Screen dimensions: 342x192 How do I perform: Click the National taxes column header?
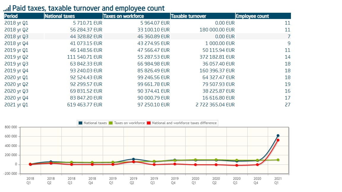pyautogui.click(x=74, y=16)
